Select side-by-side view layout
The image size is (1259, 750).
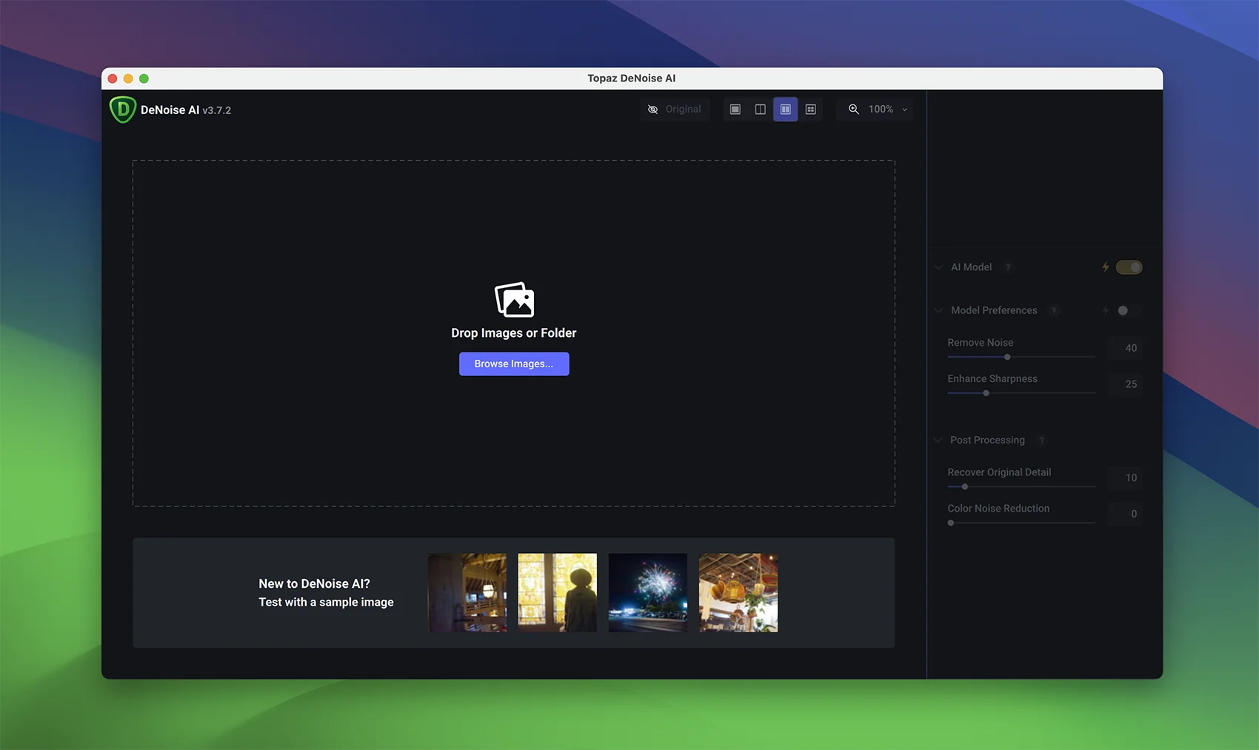point(786,110)
